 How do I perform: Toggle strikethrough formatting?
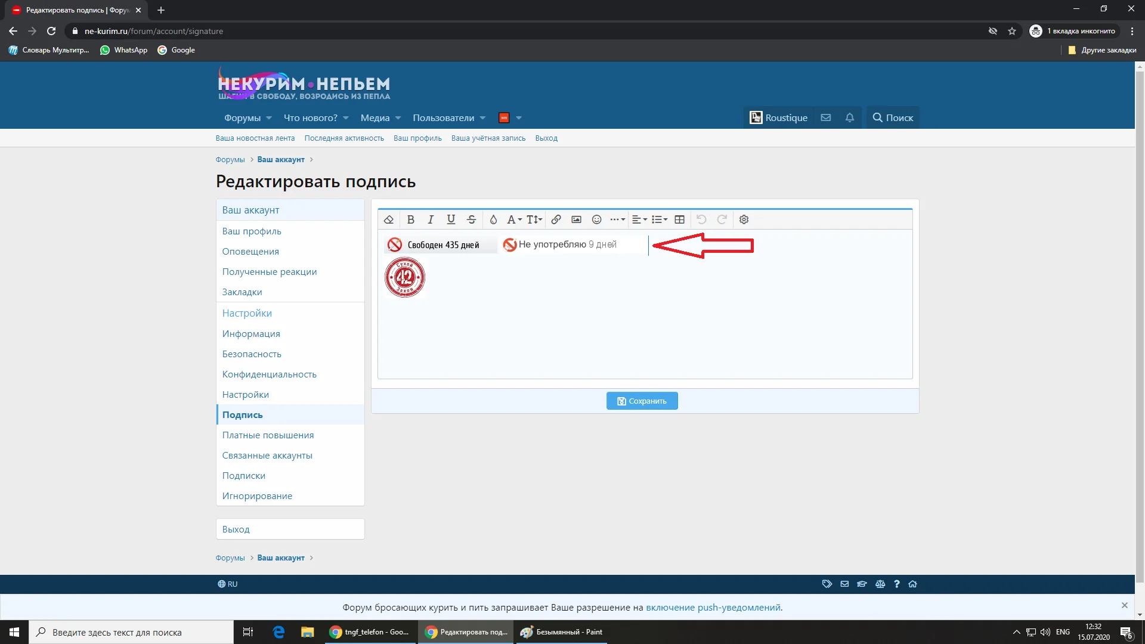click(x=471, y=219)
